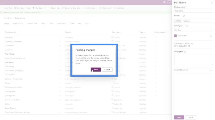Close the Full Name panel
215x120 pixels.
212,3
